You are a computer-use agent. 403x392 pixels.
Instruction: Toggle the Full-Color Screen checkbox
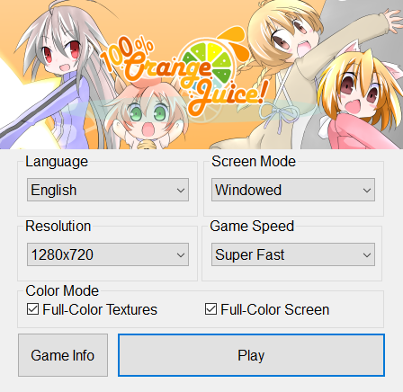(210, 309)
